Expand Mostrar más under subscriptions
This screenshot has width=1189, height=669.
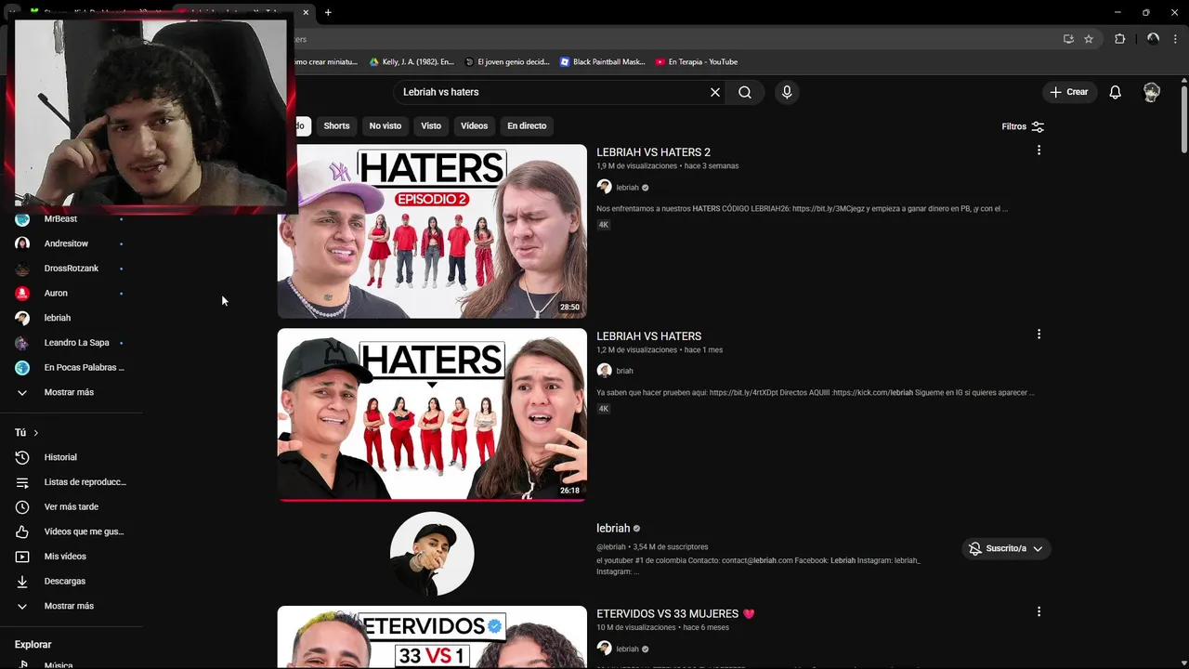tap(70, 392)
